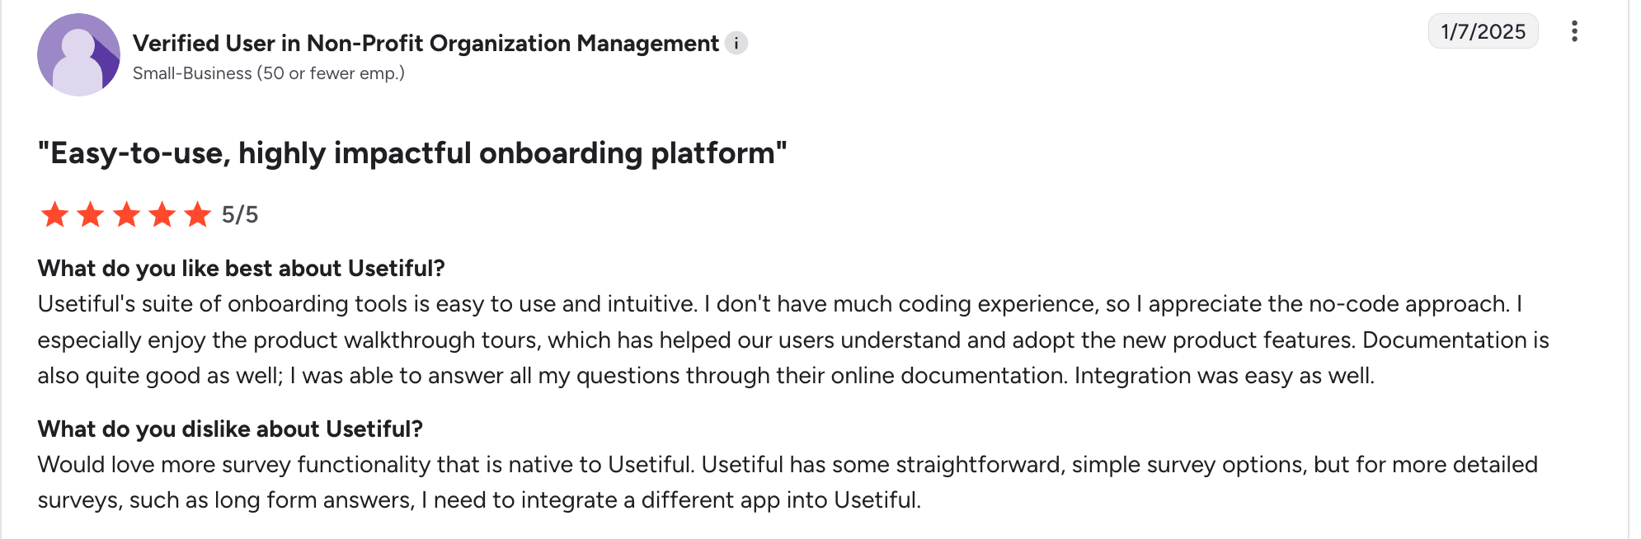Screen dimensions: 1641x539
Task: Open the three-dot more options menu
Action: [1574, 31]
